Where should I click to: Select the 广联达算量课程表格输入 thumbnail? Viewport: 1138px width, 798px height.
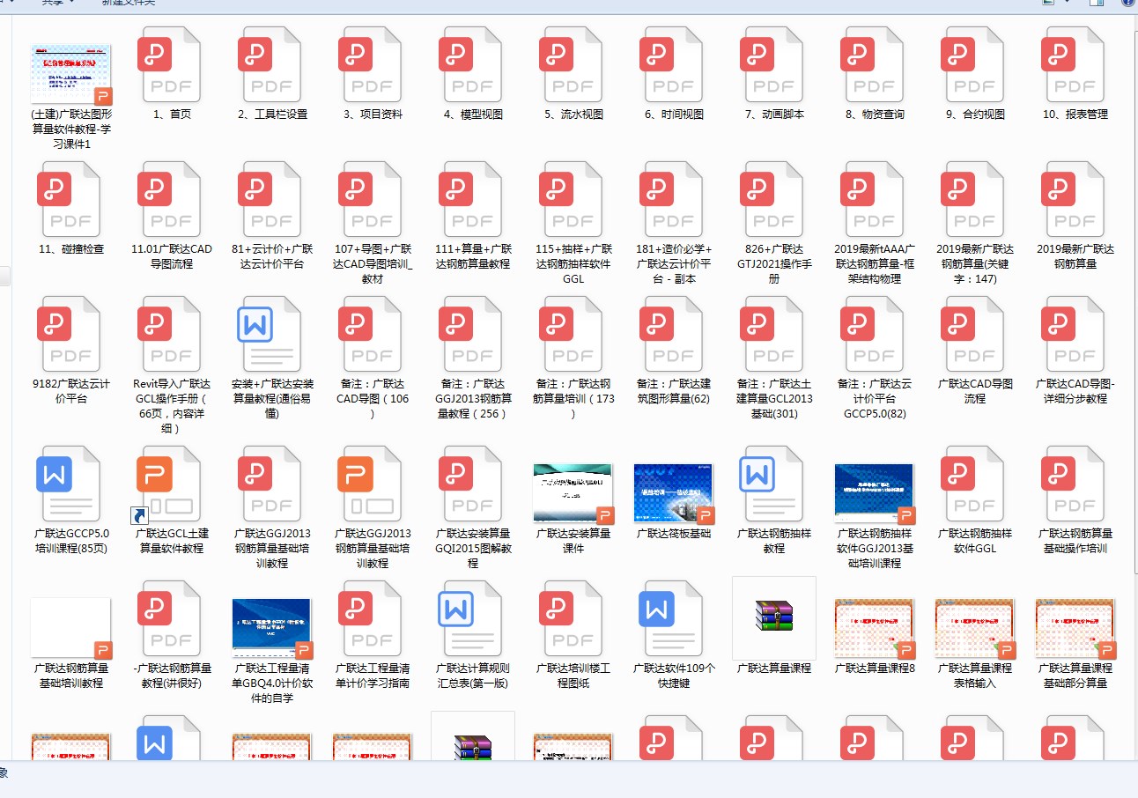pyautogui.click(x=975, y=628)
